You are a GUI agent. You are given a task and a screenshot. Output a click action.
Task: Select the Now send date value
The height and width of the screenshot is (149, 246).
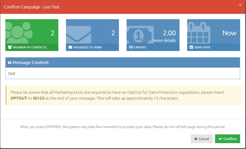pos(229,33)
